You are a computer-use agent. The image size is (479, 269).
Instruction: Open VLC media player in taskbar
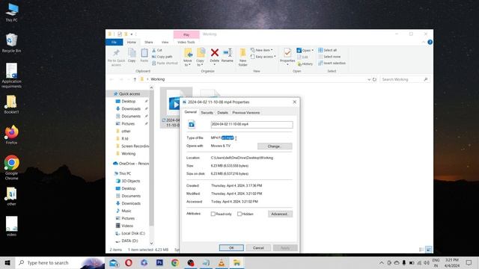[222, 262]
